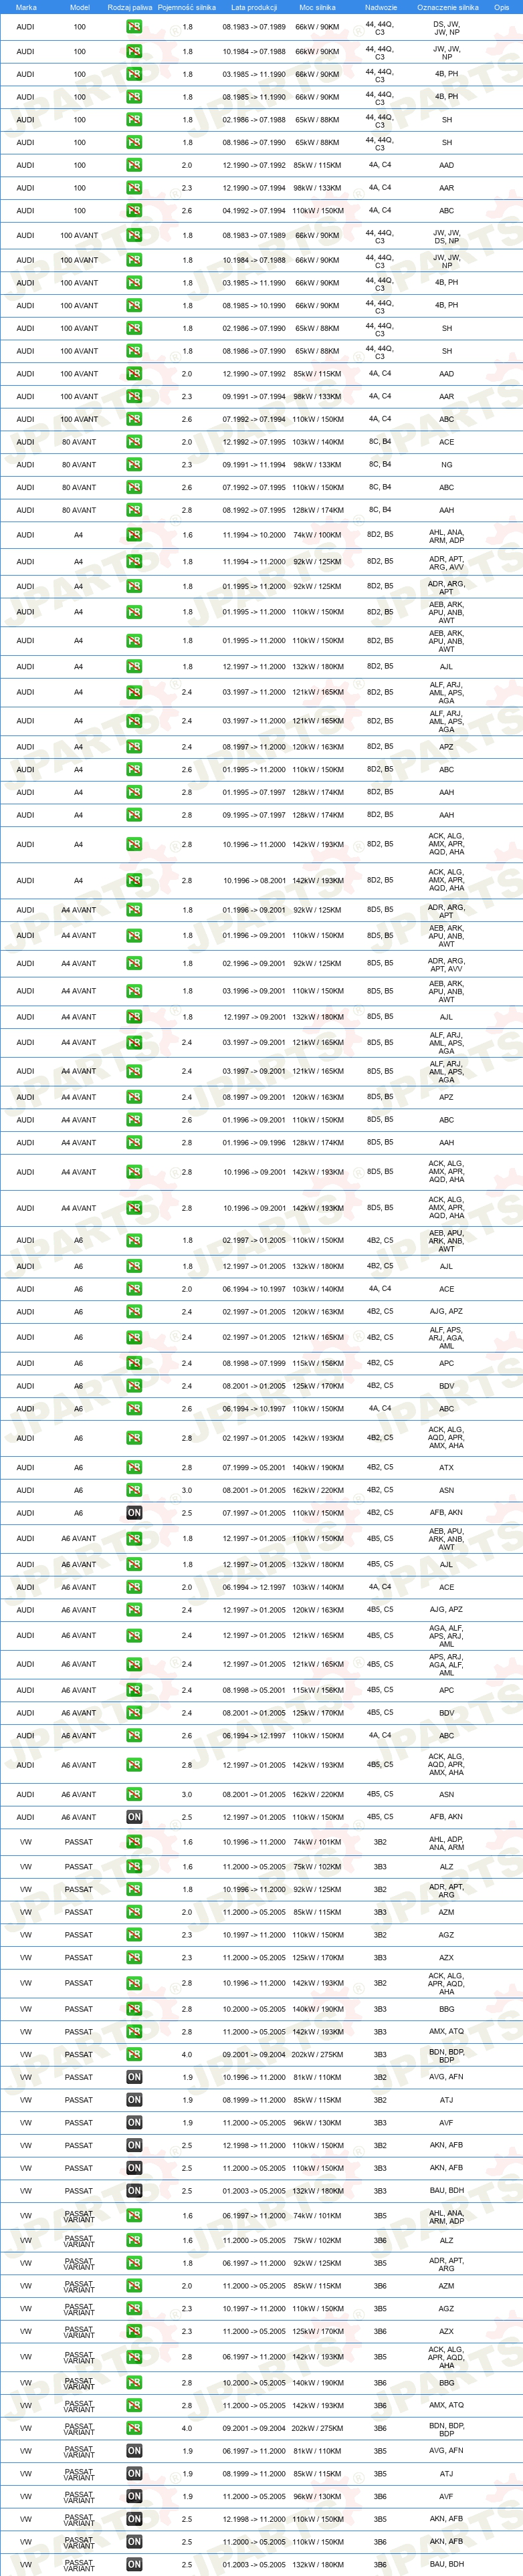
Task: Click model 80 AVANT in 2.6 ABC row
Action: (79, 488)
